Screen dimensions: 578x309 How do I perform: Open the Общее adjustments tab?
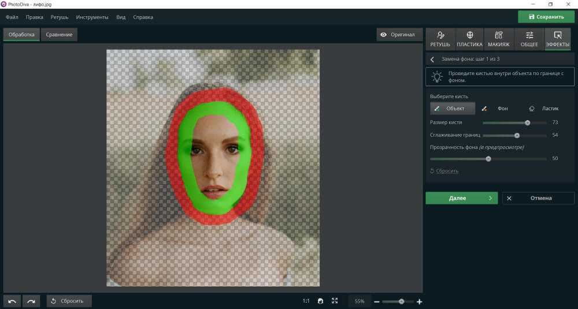[x=529, y=39]
